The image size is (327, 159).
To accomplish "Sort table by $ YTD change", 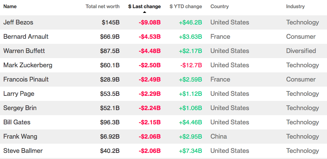I will click(x=186, y=6).
